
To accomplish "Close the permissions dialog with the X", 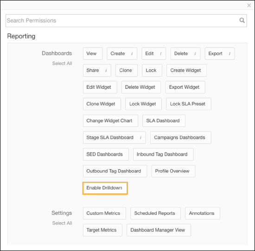I will tap(249, 5).
